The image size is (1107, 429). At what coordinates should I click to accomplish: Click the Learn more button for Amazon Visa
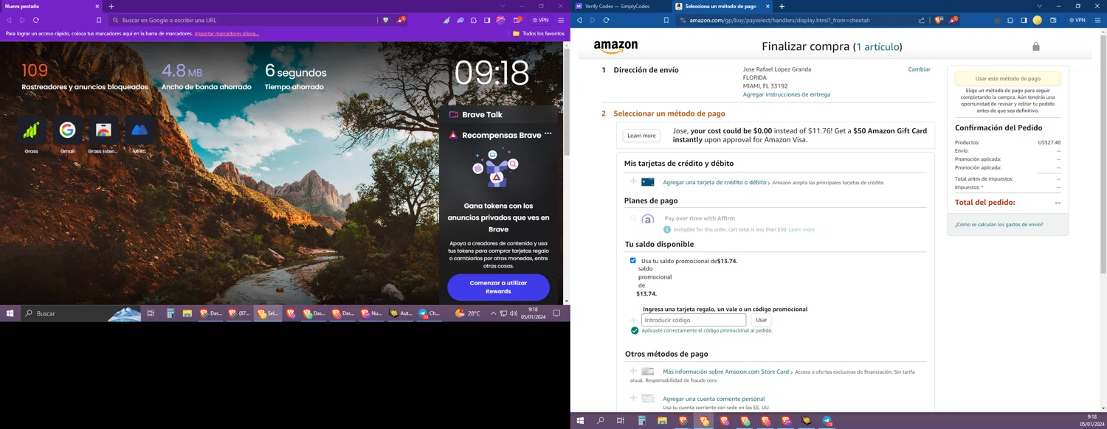click(641, 136)
